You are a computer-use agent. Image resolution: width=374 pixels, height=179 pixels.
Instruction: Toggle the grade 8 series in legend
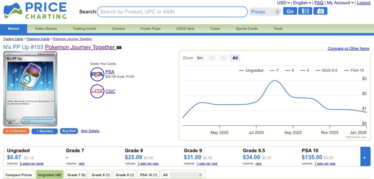tap(289, 70)
